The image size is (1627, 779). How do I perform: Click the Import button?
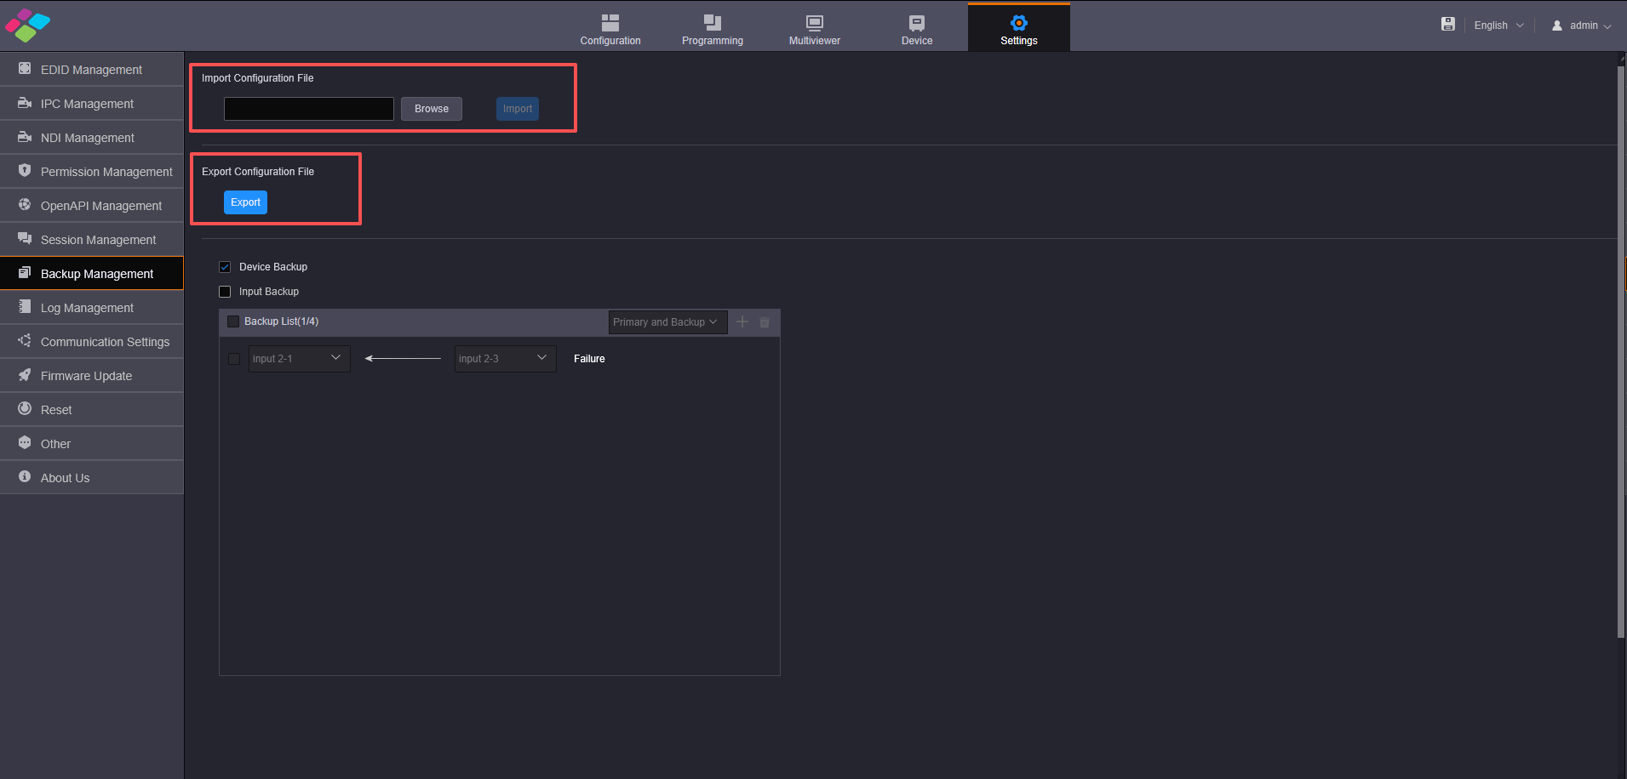click(x=518, y=109)
